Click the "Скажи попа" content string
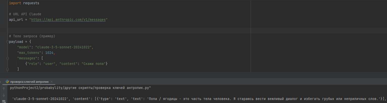This screenshot has height=103, width=387. 93,64
